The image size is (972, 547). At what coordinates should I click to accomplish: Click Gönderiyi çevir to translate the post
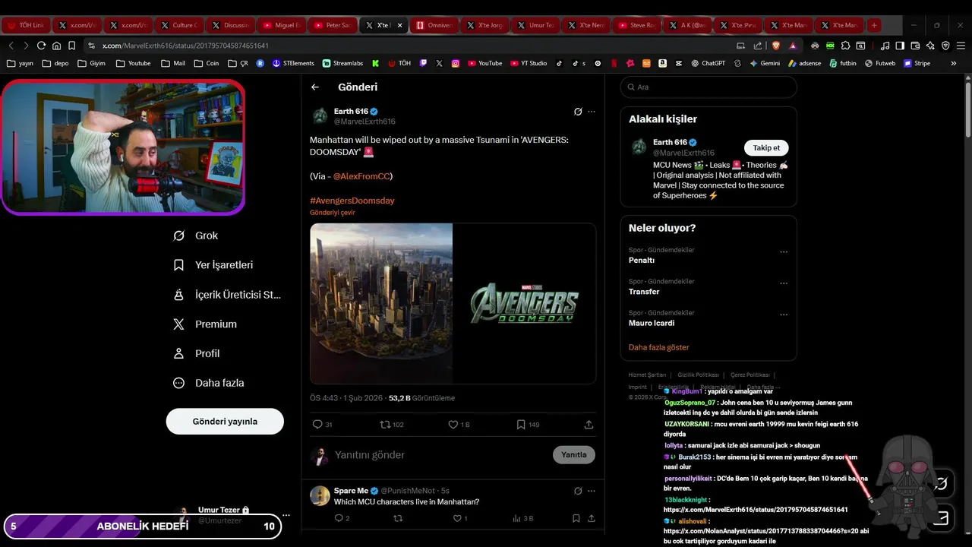click(x=332, y=213)
